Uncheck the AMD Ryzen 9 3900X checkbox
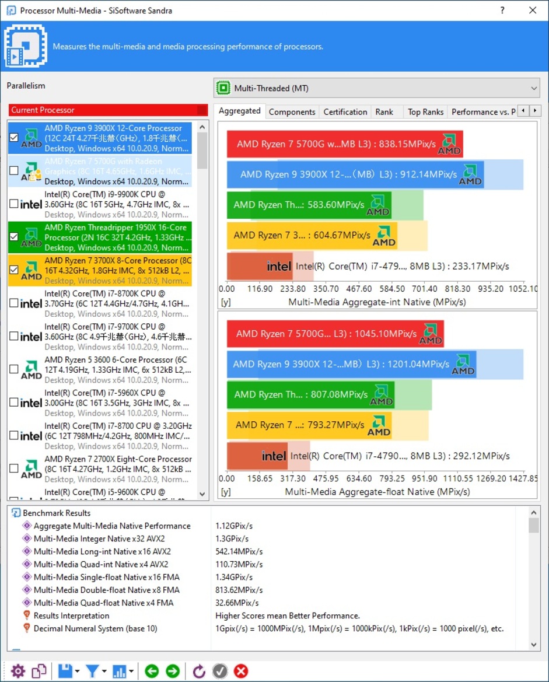 pos(15,138)
